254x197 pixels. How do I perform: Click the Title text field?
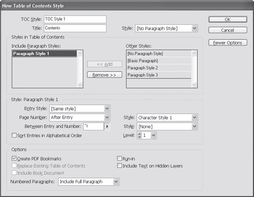[x=75, y=28]
